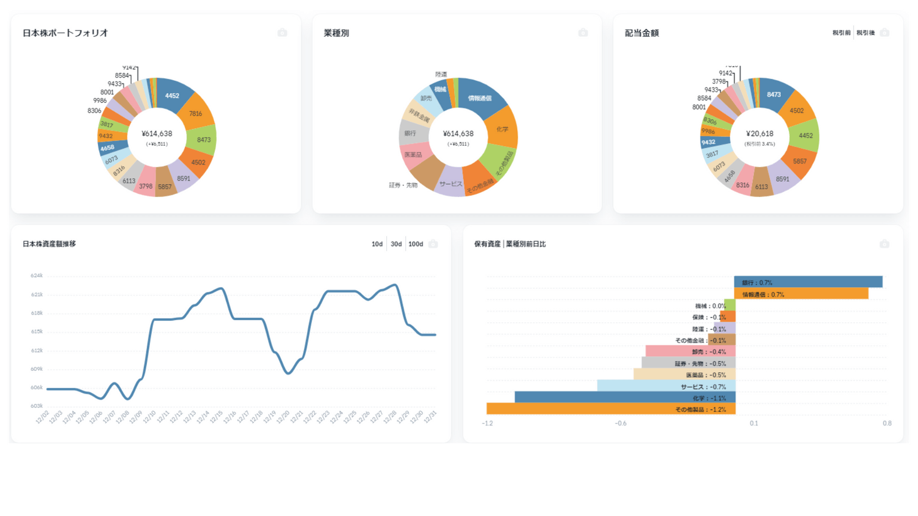Select 機械 slice in 業種別 donut

click(x=441, y=89)
